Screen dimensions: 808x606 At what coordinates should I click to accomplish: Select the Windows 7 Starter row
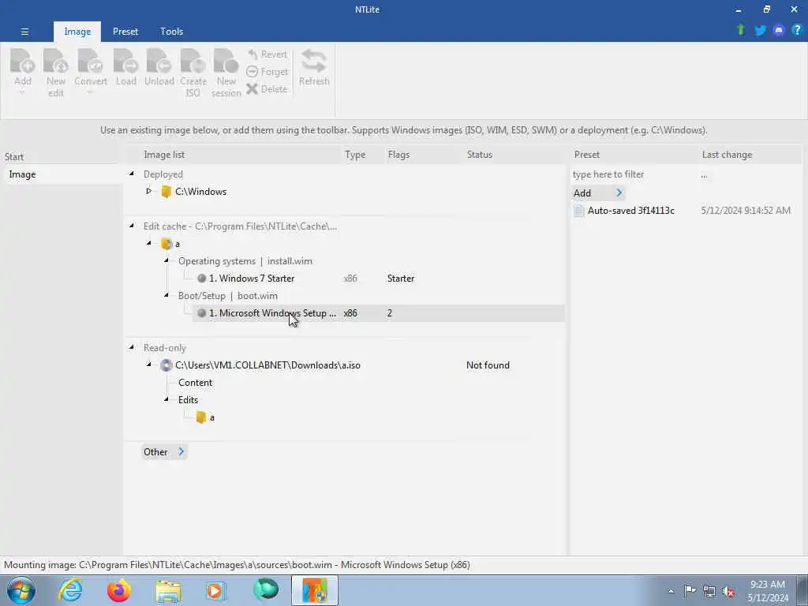coord(379,279)
